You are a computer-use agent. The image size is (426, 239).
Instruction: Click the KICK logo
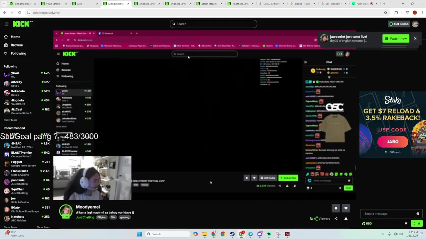(23, 24)
